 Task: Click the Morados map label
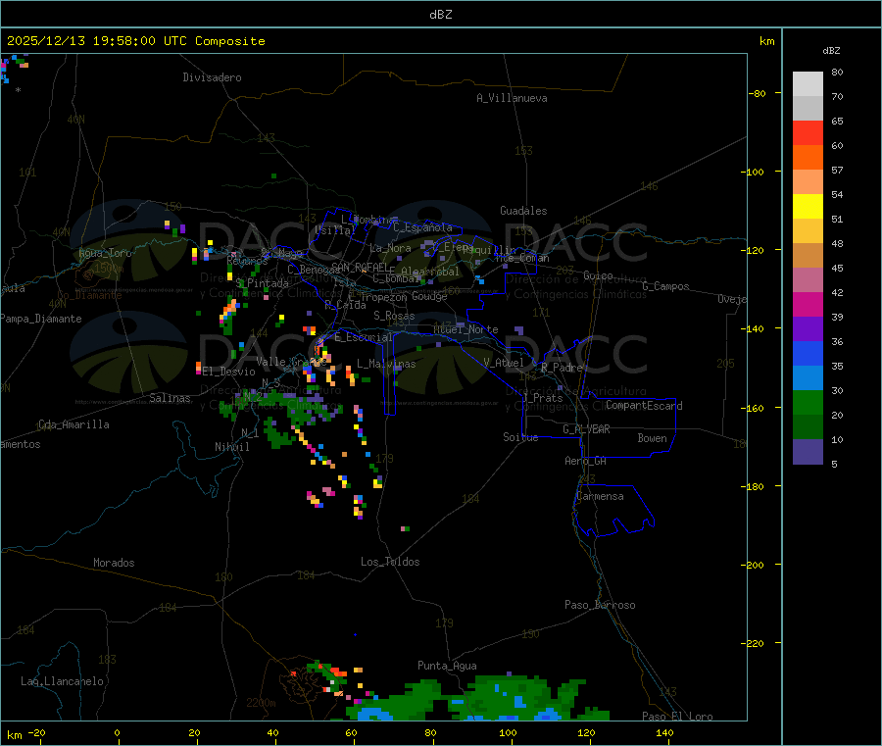[114, 563]
